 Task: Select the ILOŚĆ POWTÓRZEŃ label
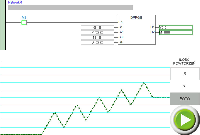tap(185, 61)
